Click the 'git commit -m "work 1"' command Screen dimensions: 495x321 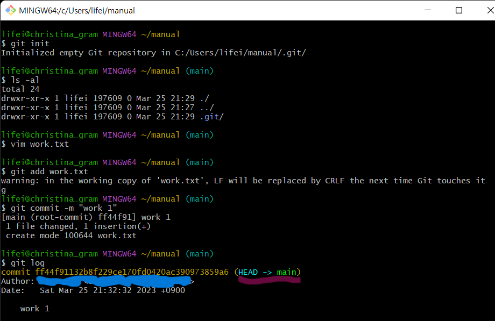(59, 208)
